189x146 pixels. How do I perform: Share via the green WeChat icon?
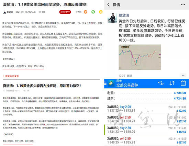tap(93, 12)
